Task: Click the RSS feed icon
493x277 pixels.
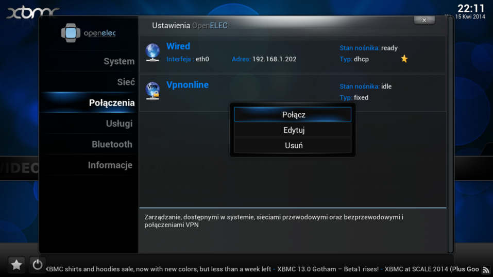Action: point(486,270)
